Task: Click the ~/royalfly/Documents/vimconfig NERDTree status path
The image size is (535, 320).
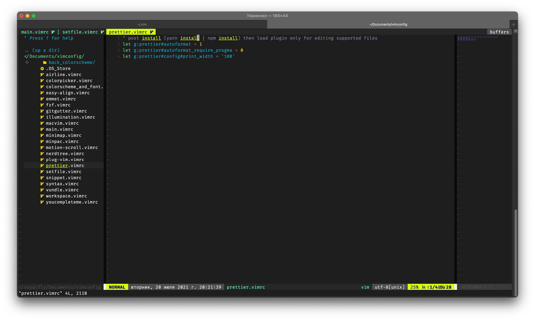Action: 60,288
